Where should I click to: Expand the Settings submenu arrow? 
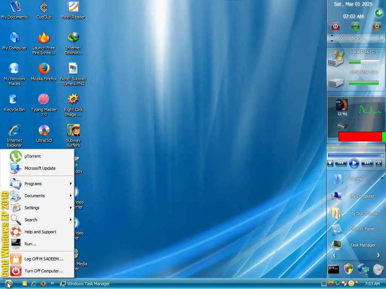pyautogui.click(x=70, y=208)
